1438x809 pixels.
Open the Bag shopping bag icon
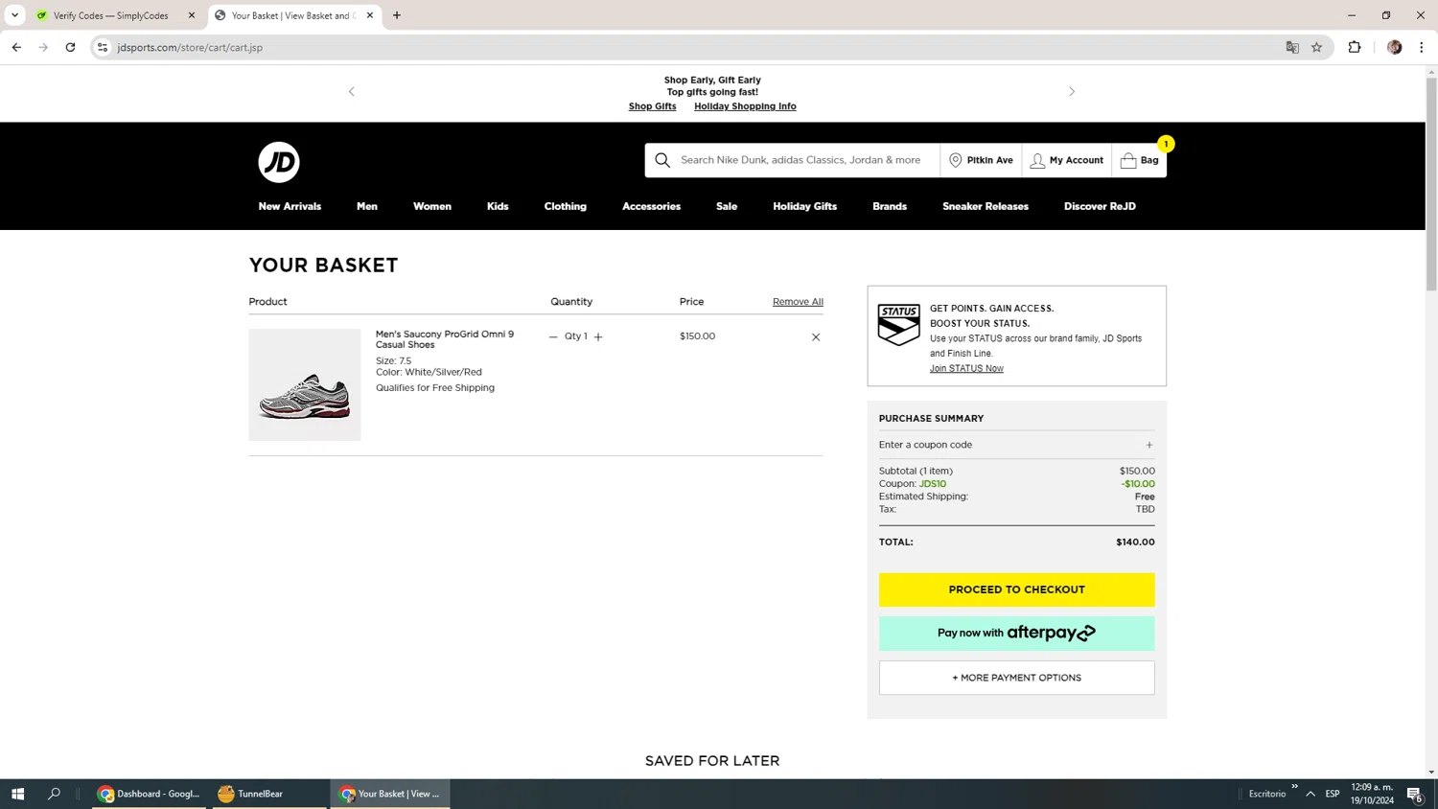click(1139, 160)
